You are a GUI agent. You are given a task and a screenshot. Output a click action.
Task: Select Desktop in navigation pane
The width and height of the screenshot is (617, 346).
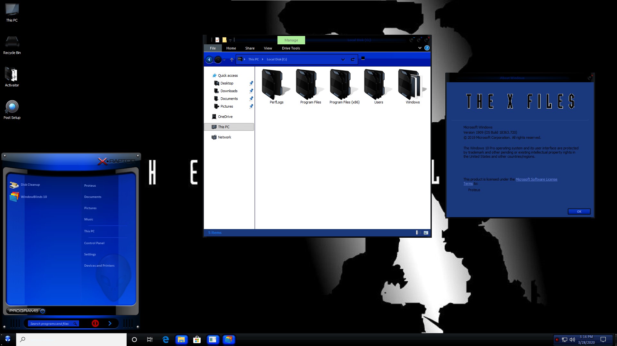[x=224, y=83]
